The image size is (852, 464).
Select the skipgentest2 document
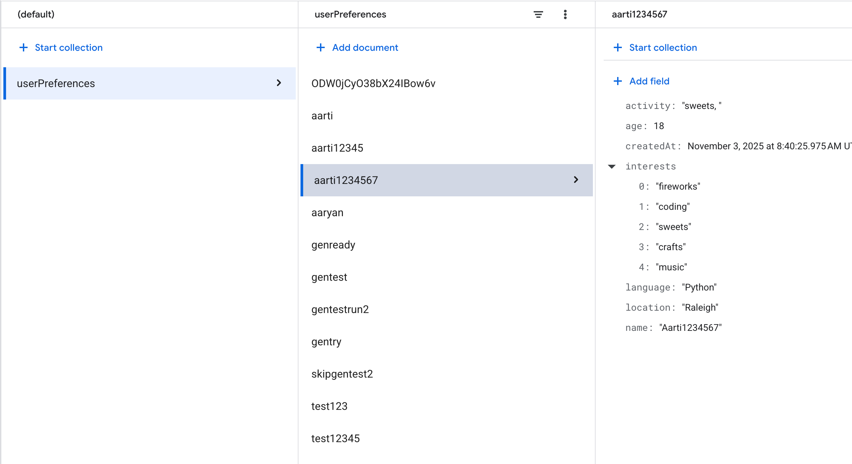tap(342, 374)
